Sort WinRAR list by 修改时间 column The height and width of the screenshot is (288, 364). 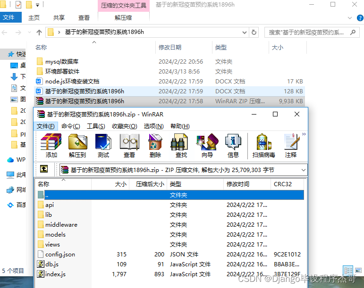click(247, 184)
